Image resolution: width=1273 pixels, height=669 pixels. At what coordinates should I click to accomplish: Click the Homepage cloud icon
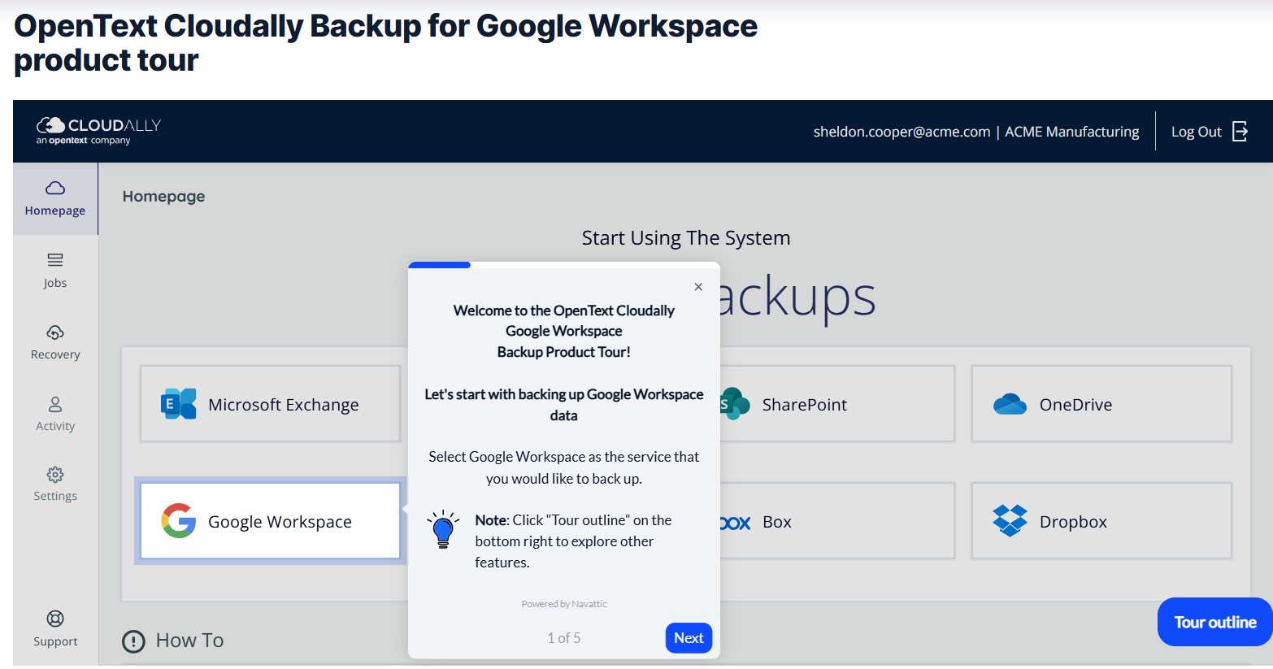55,189
